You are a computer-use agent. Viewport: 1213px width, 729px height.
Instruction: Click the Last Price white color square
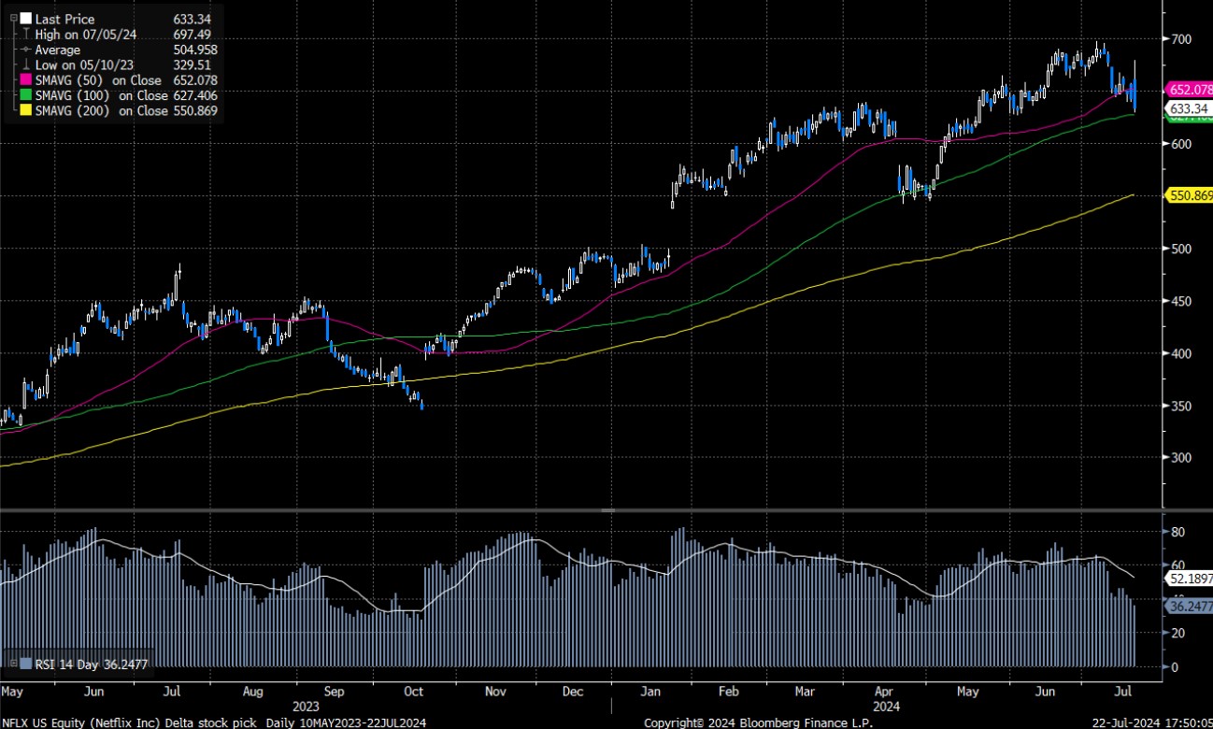coord(25,19)
